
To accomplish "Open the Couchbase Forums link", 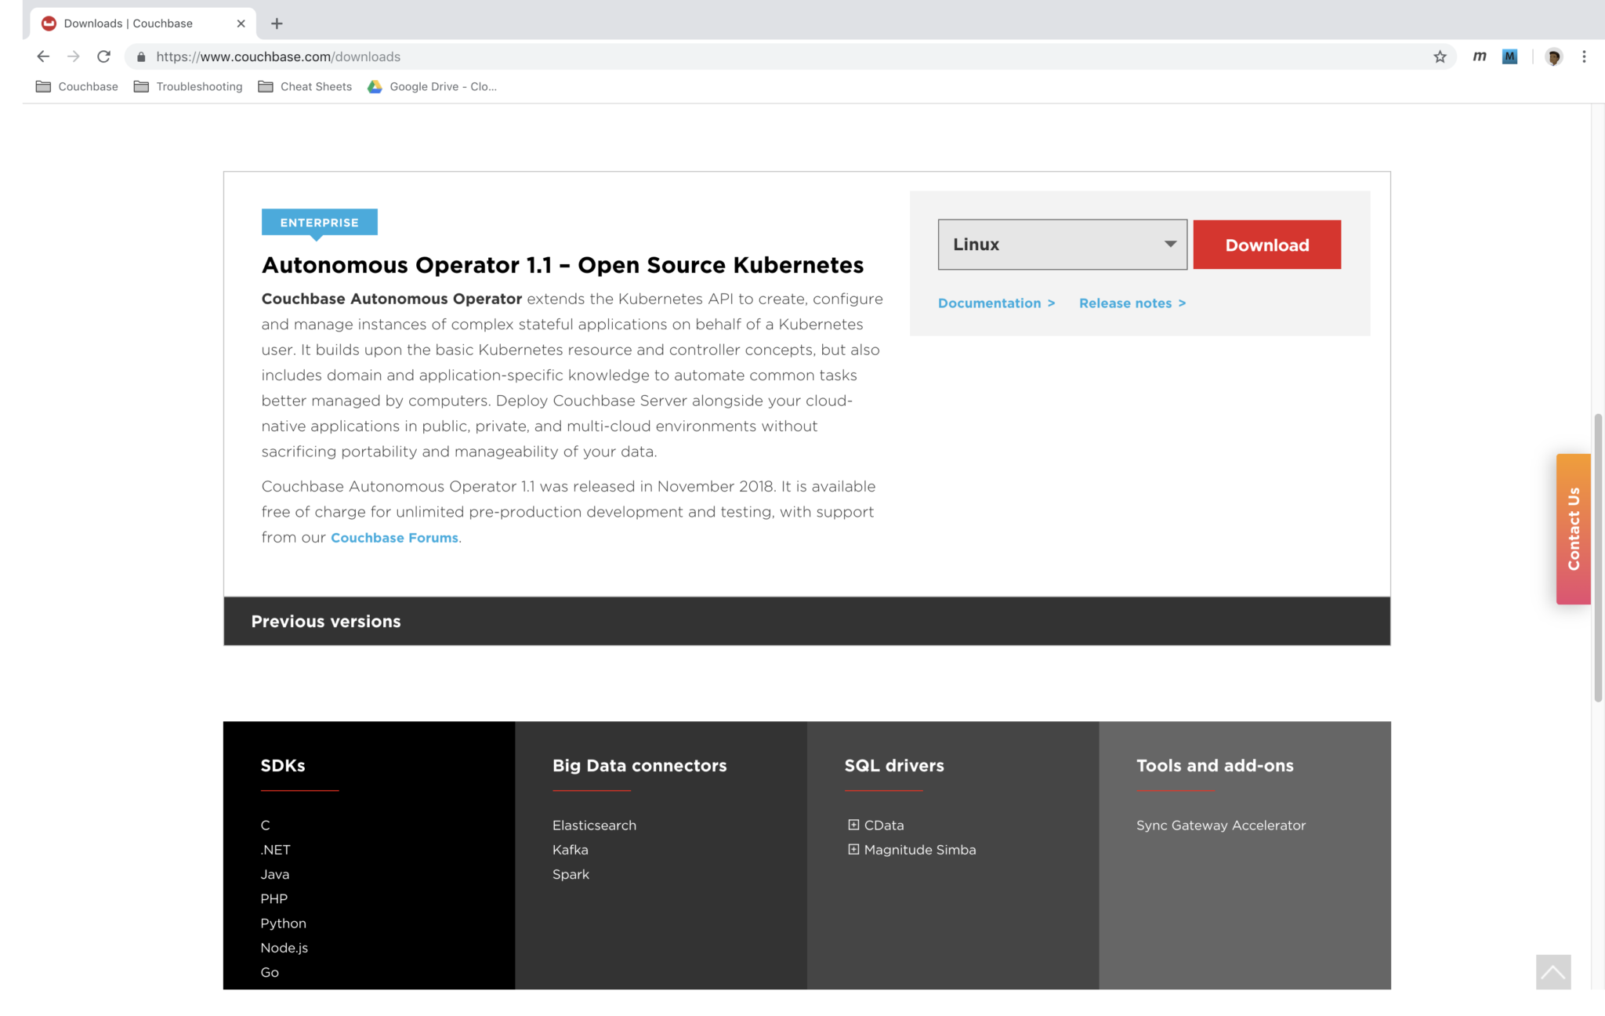I will coord(393,537).
